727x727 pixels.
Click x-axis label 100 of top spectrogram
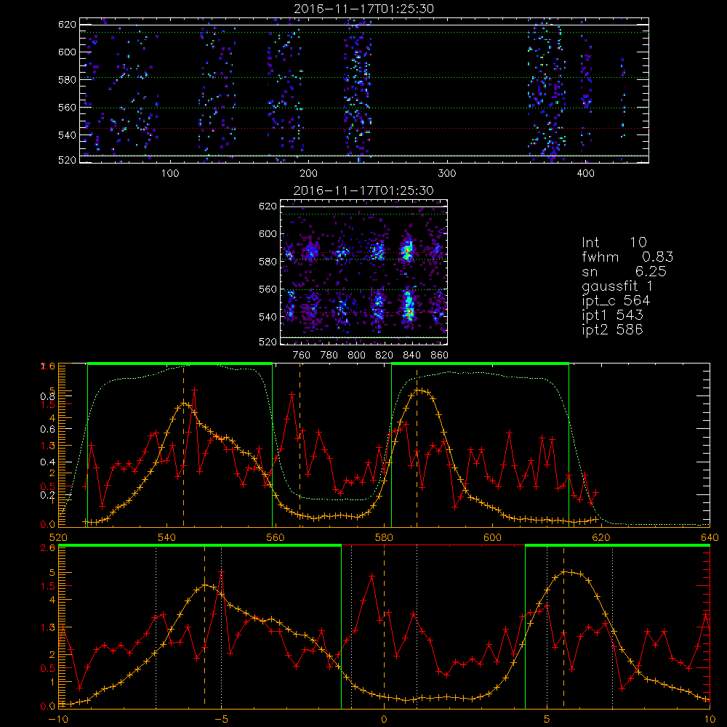[x=170, y=174]
